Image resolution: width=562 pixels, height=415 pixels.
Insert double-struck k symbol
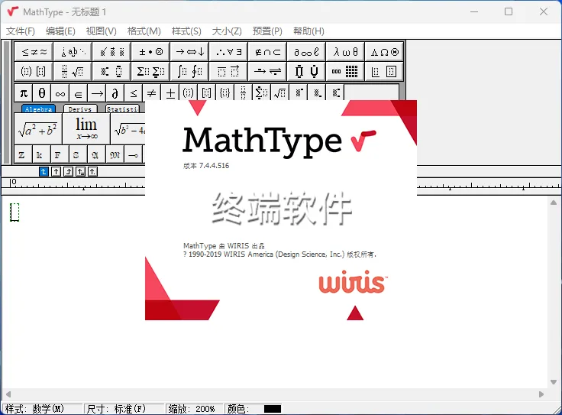[x=41, y=155]
